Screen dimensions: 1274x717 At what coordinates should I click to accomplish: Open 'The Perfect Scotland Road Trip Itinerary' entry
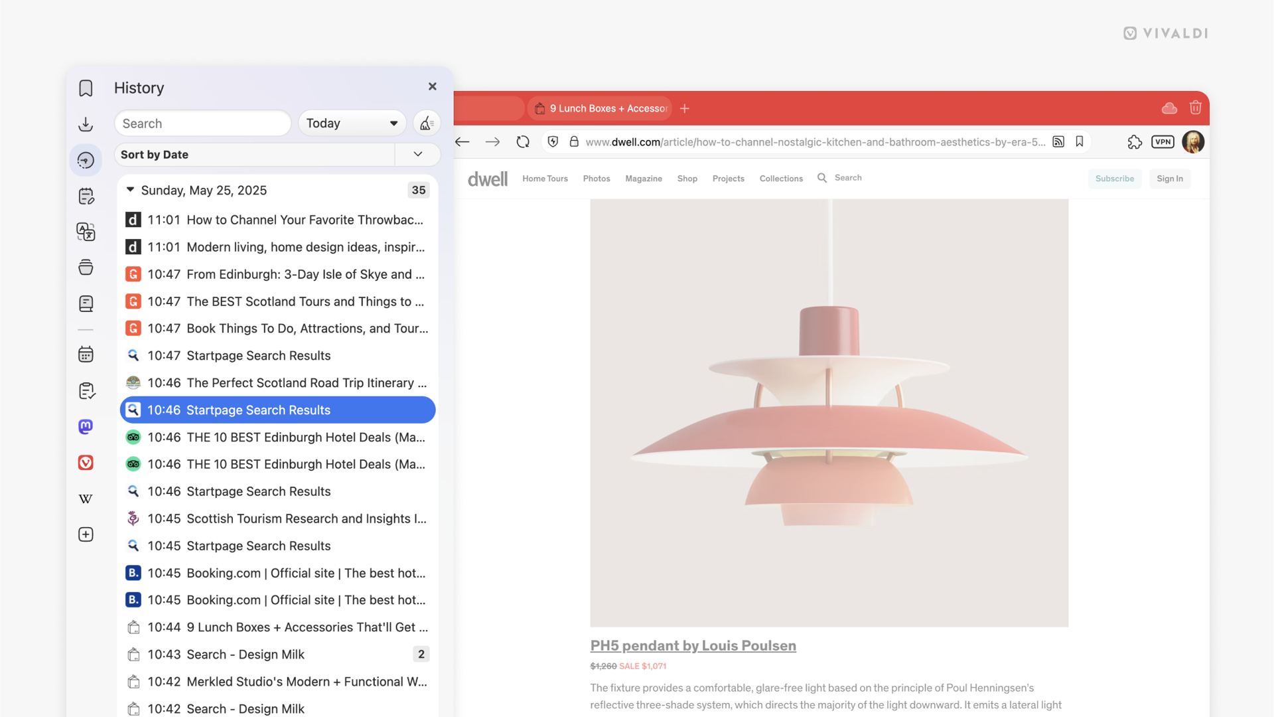[x=277, y=383]
